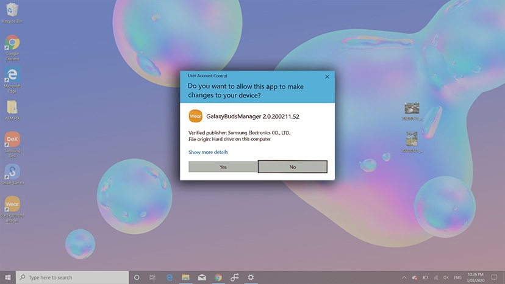Select the Samsung DeX desktop shortcut
This screenshot has width=505, height=284.
pyautogui.click(x=12, y=144)
